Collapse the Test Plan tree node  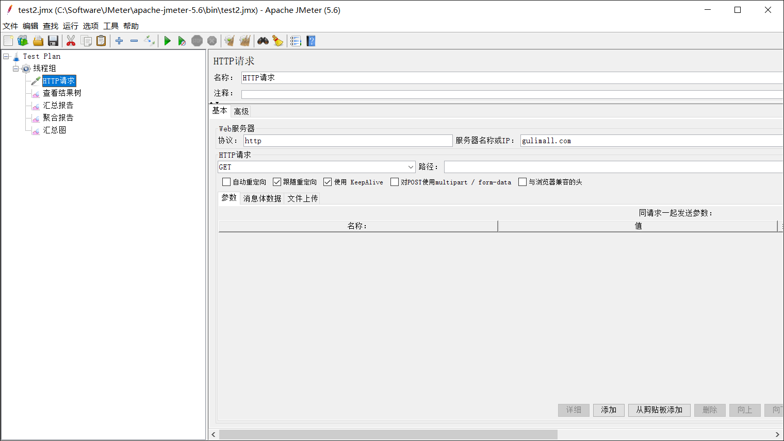[6, 56]
